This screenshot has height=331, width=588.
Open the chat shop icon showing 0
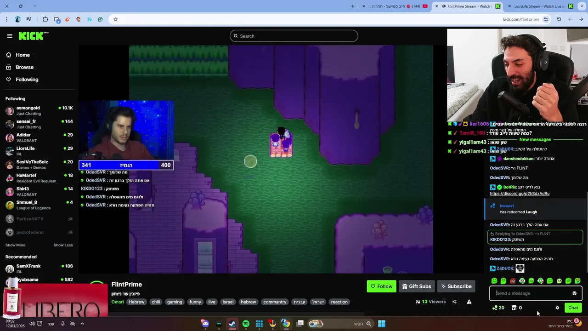point(517,308)
